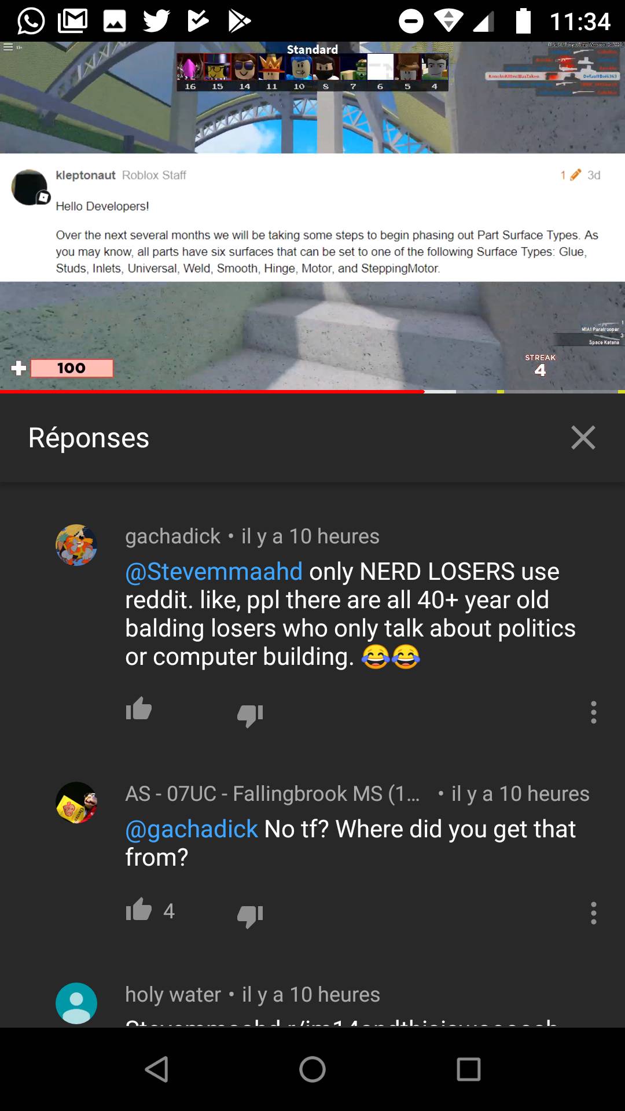
Task: Close the Réponses panel
Action: coord(583,437)
